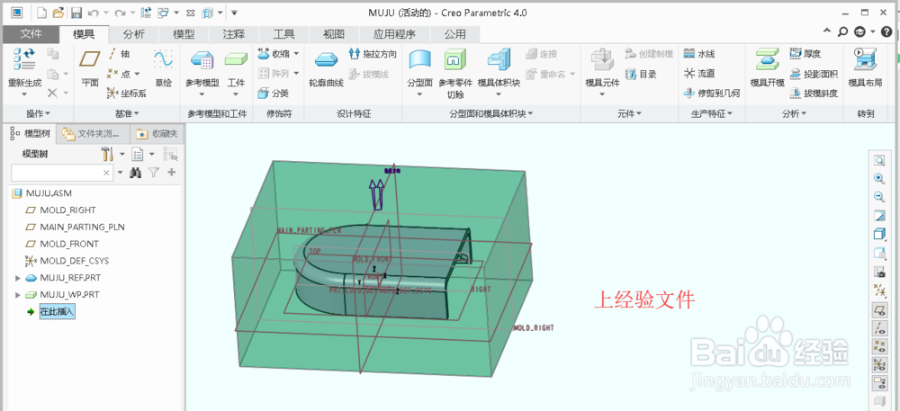Click 投影面积 projected area analysis
The image size is (900, 411).
pyautogui.click(x=814, y=74)
